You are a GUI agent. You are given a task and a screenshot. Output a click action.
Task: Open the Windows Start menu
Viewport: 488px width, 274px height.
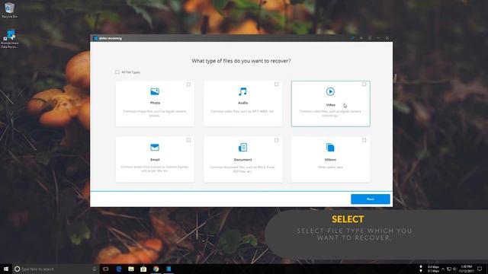(x=6, y=269)
